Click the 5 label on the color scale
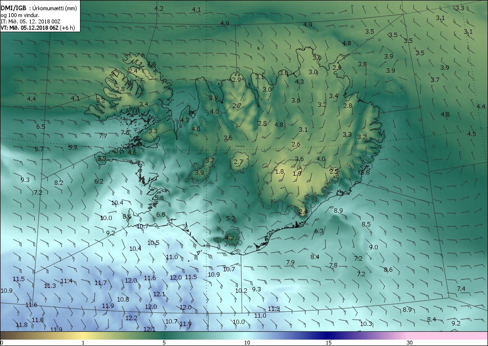The image size is (488, 346). click(164, 343)
